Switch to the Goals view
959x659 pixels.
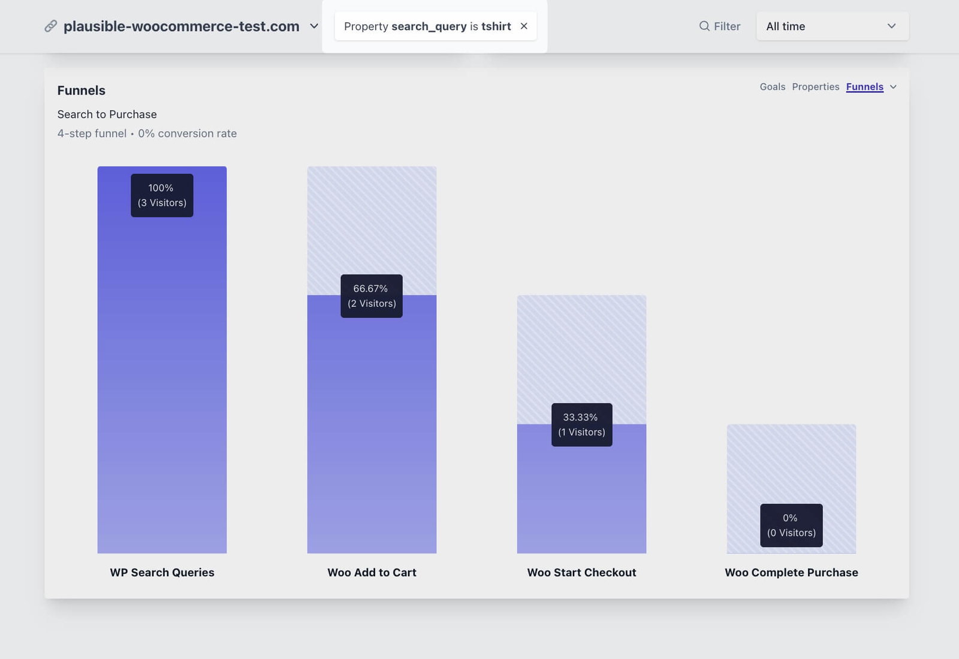tap(772, 87)
